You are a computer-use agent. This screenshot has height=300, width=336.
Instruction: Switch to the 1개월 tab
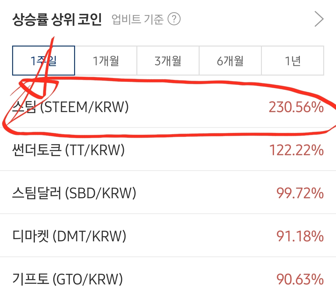click(106, 61)
